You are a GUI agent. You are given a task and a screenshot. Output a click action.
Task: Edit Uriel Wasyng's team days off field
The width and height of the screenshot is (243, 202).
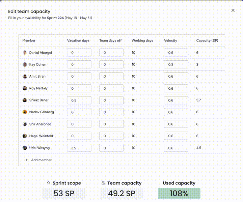tap(111, 148)
